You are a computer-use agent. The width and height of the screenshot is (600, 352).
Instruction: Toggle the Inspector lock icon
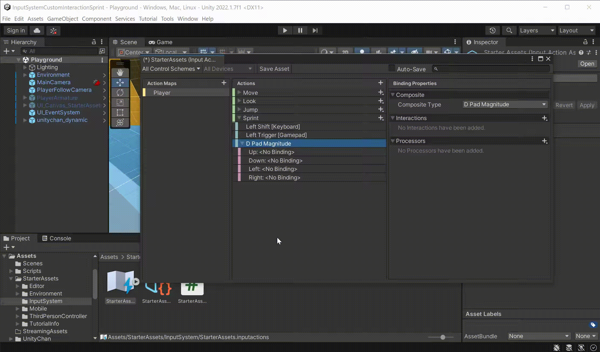[585, 42]
